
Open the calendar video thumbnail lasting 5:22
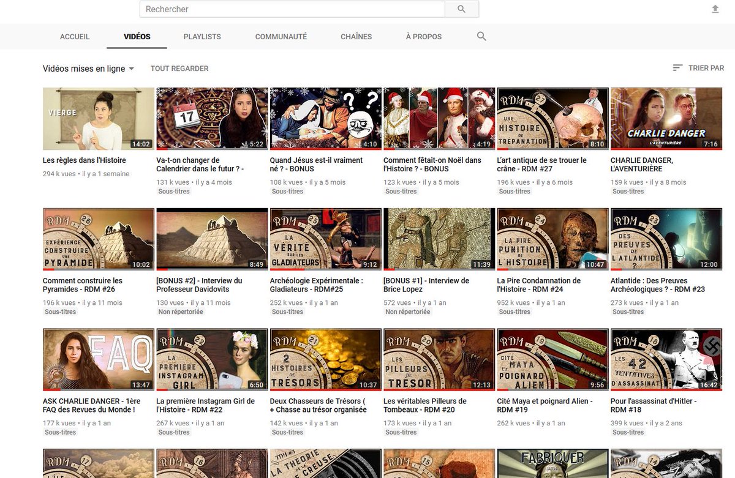[212, 119]
